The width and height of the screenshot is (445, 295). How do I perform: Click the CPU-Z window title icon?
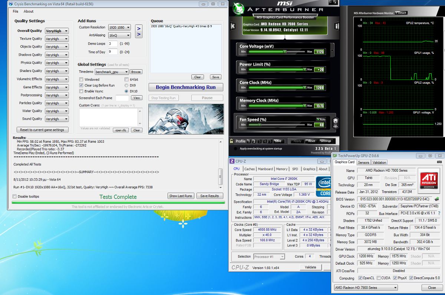[x=232, y=161]
